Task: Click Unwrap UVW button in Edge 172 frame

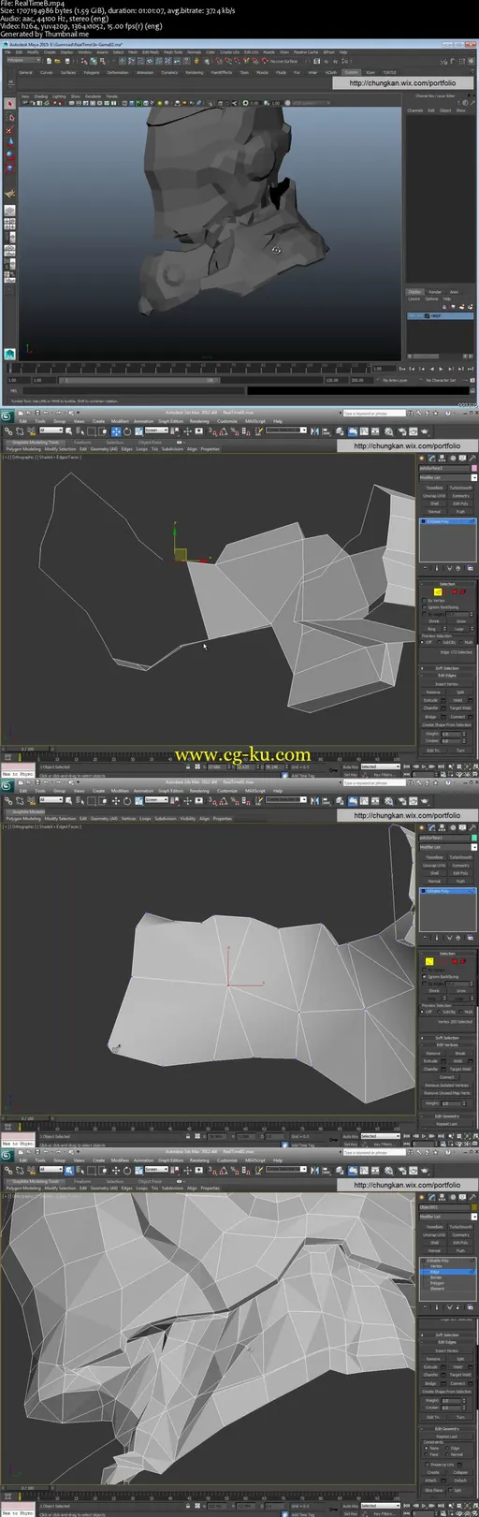Action: (434, 496)
